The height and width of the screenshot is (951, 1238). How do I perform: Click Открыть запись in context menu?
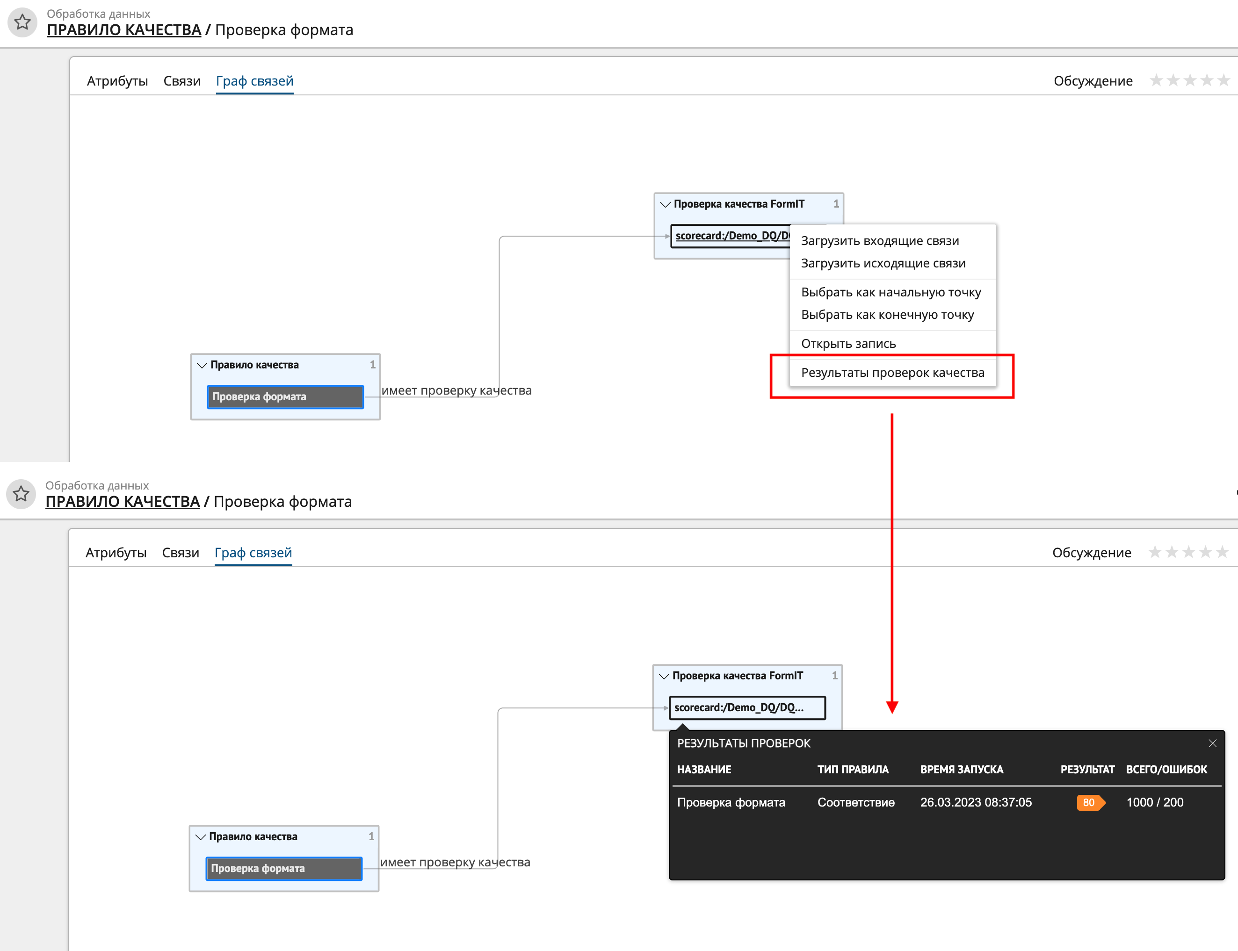click(x=848, y=344)
